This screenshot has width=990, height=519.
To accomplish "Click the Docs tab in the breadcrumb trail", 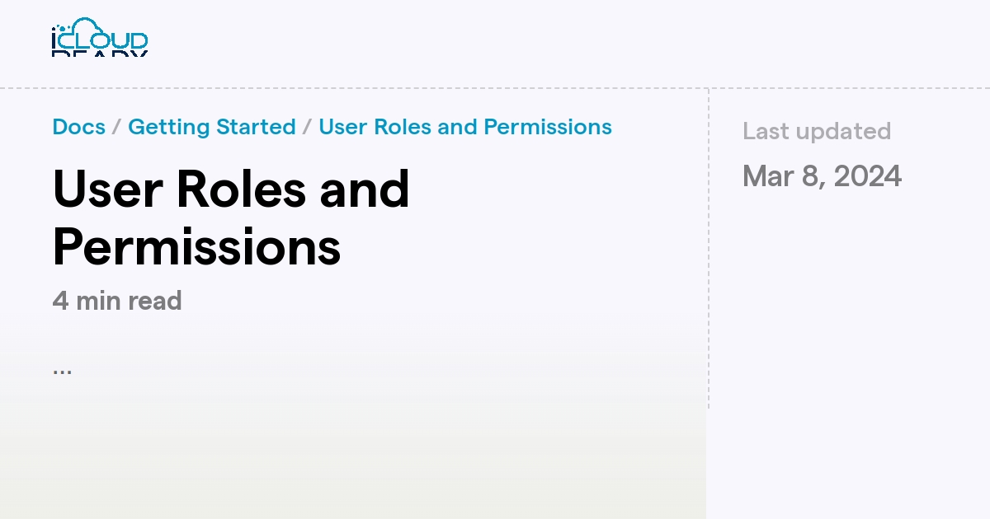I will 78,127.
